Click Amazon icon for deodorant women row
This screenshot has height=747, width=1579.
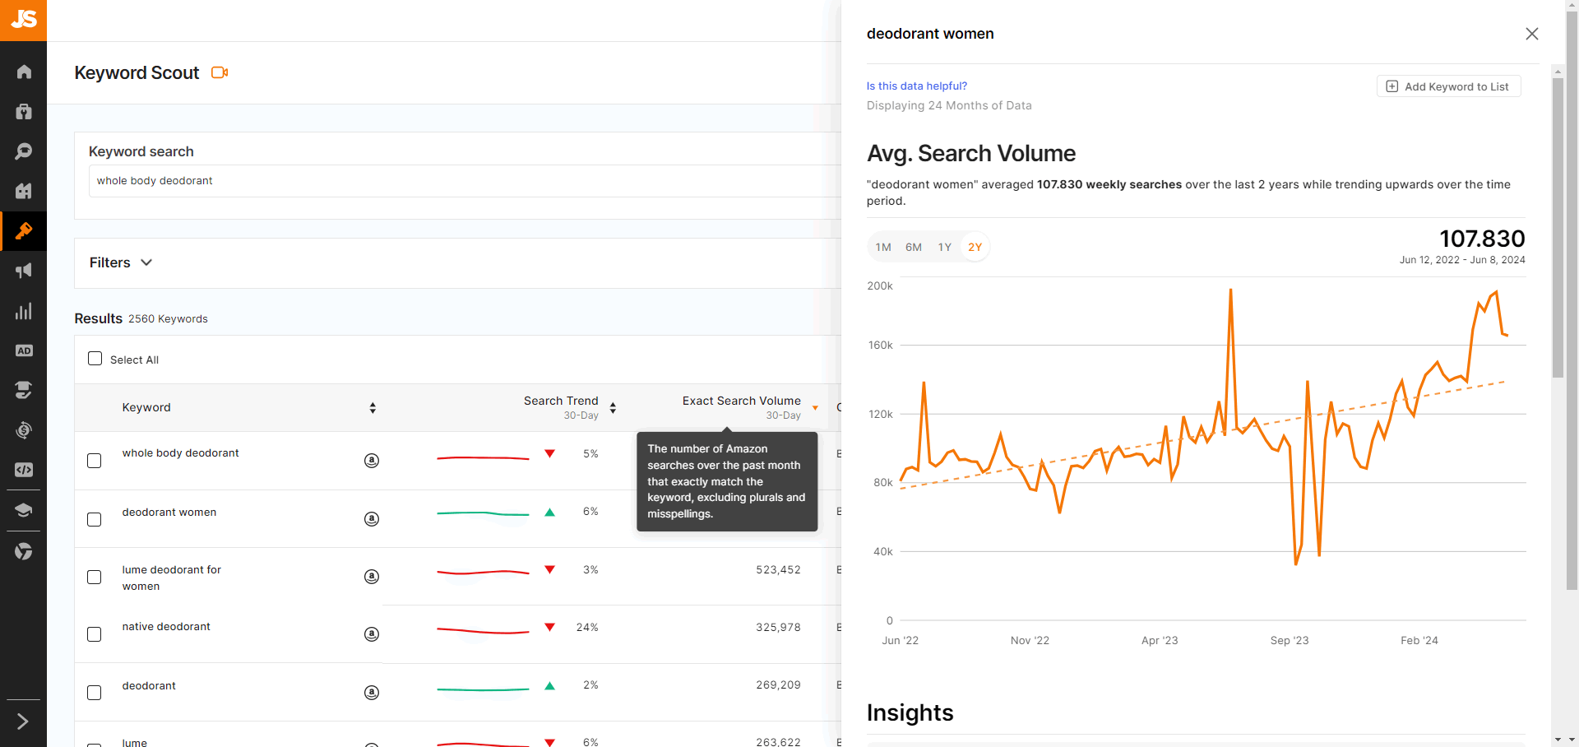pyautogui.click(x=372, y=519)
